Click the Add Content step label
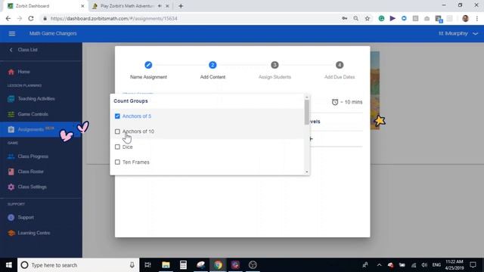The width and height of the screenshot is (484, 272). click(213, 77)
